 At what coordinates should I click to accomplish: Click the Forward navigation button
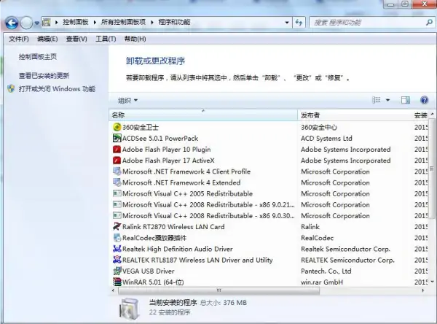coord(27,23)
